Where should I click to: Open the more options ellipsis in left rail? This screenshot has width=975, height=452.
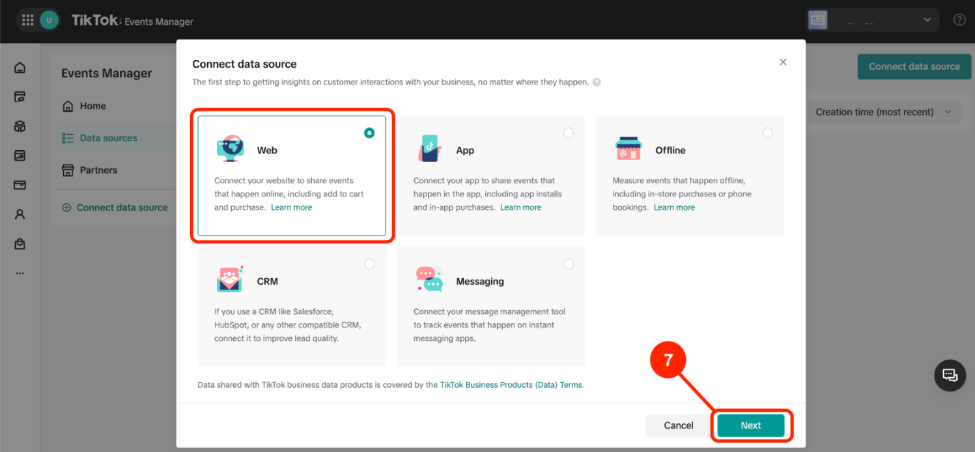point(20,273)
